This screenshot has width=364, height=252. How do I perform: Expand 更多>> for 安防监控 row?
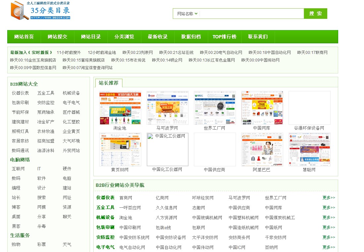(x=329, y=237)
